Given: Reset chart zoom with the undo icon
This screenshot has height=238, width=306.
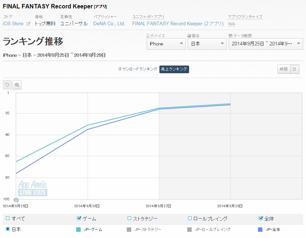Looking at the screenshot, I should (7, 85).
